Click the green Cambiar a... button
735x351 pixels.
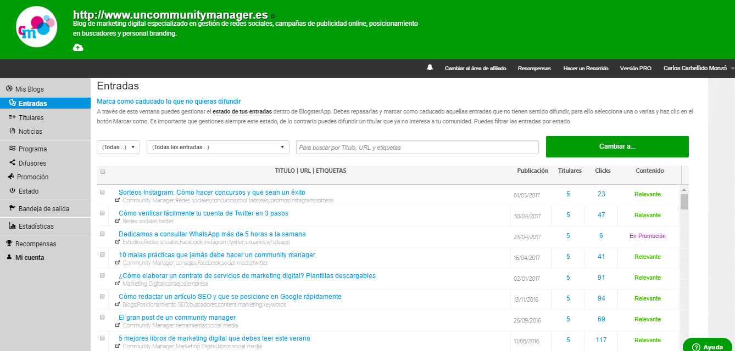point(617,146)
